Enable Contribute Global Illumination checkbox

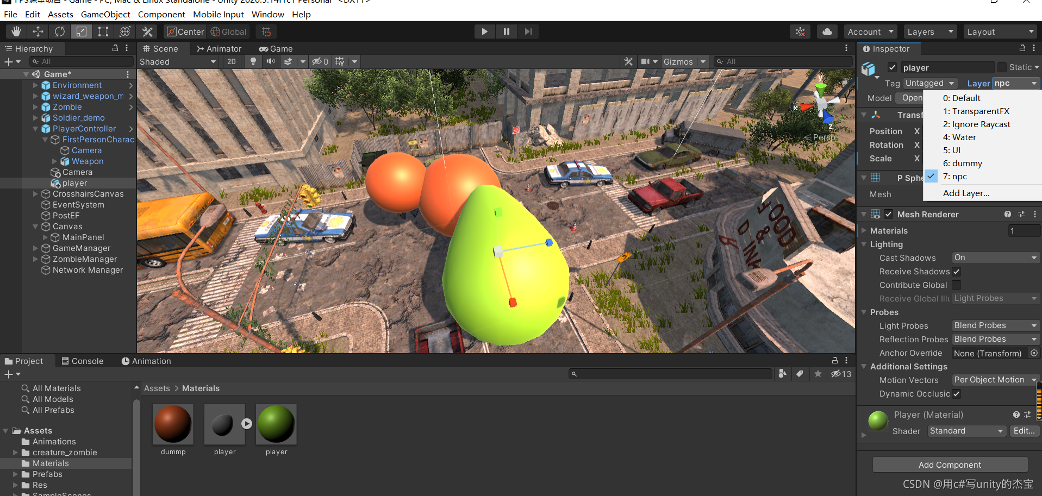pos(957,285)
